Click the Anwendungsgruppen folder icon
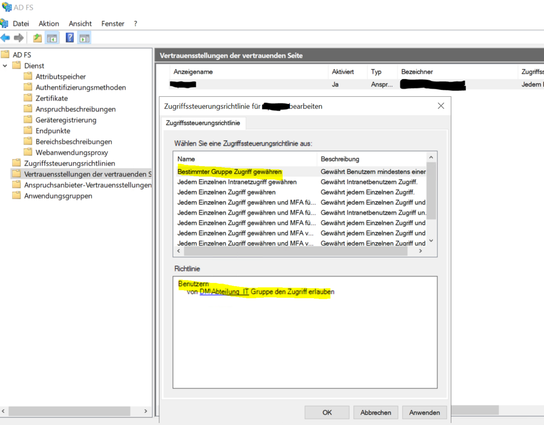This screenshot has width=544, height=425. (17, 196)
